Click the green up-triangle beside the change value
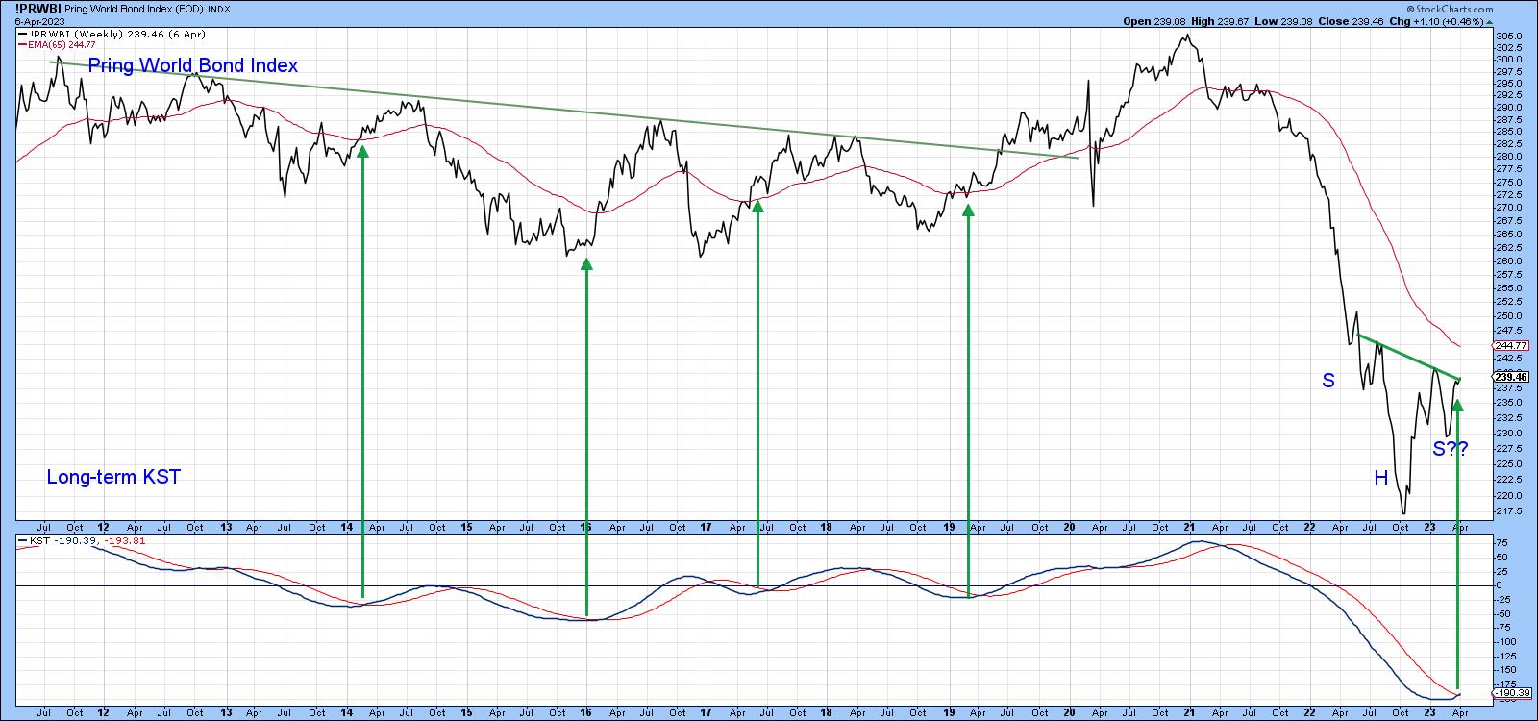The height and width of the screenshot is (721, 1538). point(1489,20)
